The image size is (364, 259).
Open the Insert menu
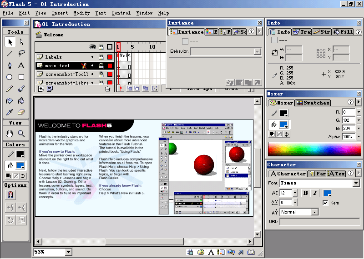coord(60,13)
